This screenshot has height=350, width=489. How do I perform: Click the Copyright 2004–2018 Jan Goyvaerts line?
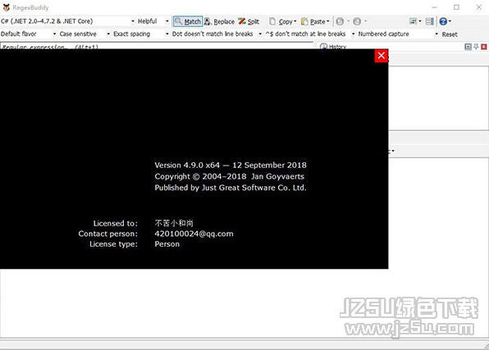click(229, 177)
